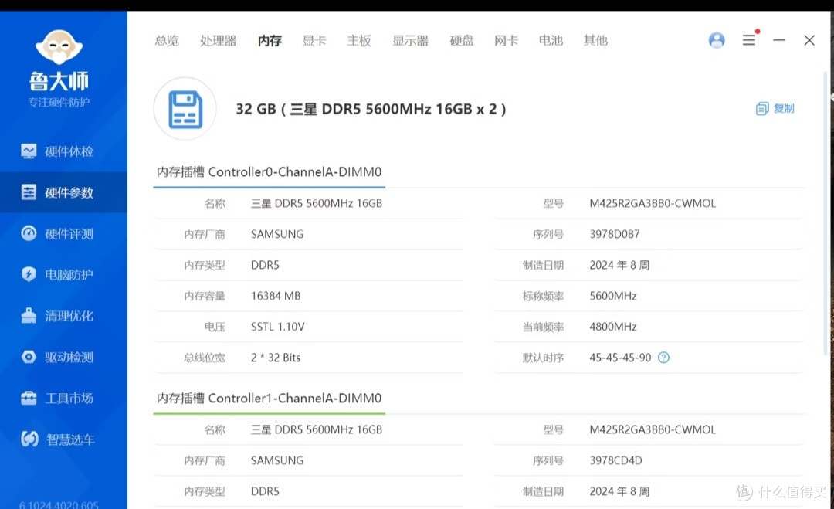Open the 智慧选车 icon
The height and width of the screenshot is (509, 834).
pos(30,439)
